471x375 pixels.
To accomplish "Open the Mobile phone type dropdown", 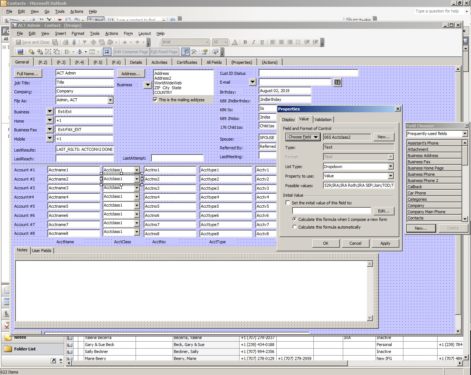I will 50,138.
